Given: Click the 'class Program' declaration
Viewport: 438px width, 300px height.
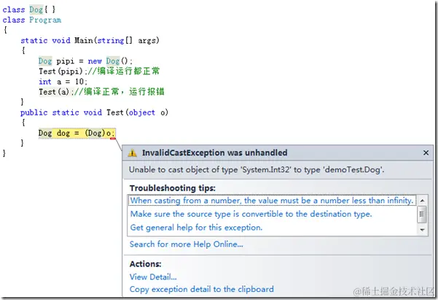Looking at the screenshot, I should click(32, 20).
